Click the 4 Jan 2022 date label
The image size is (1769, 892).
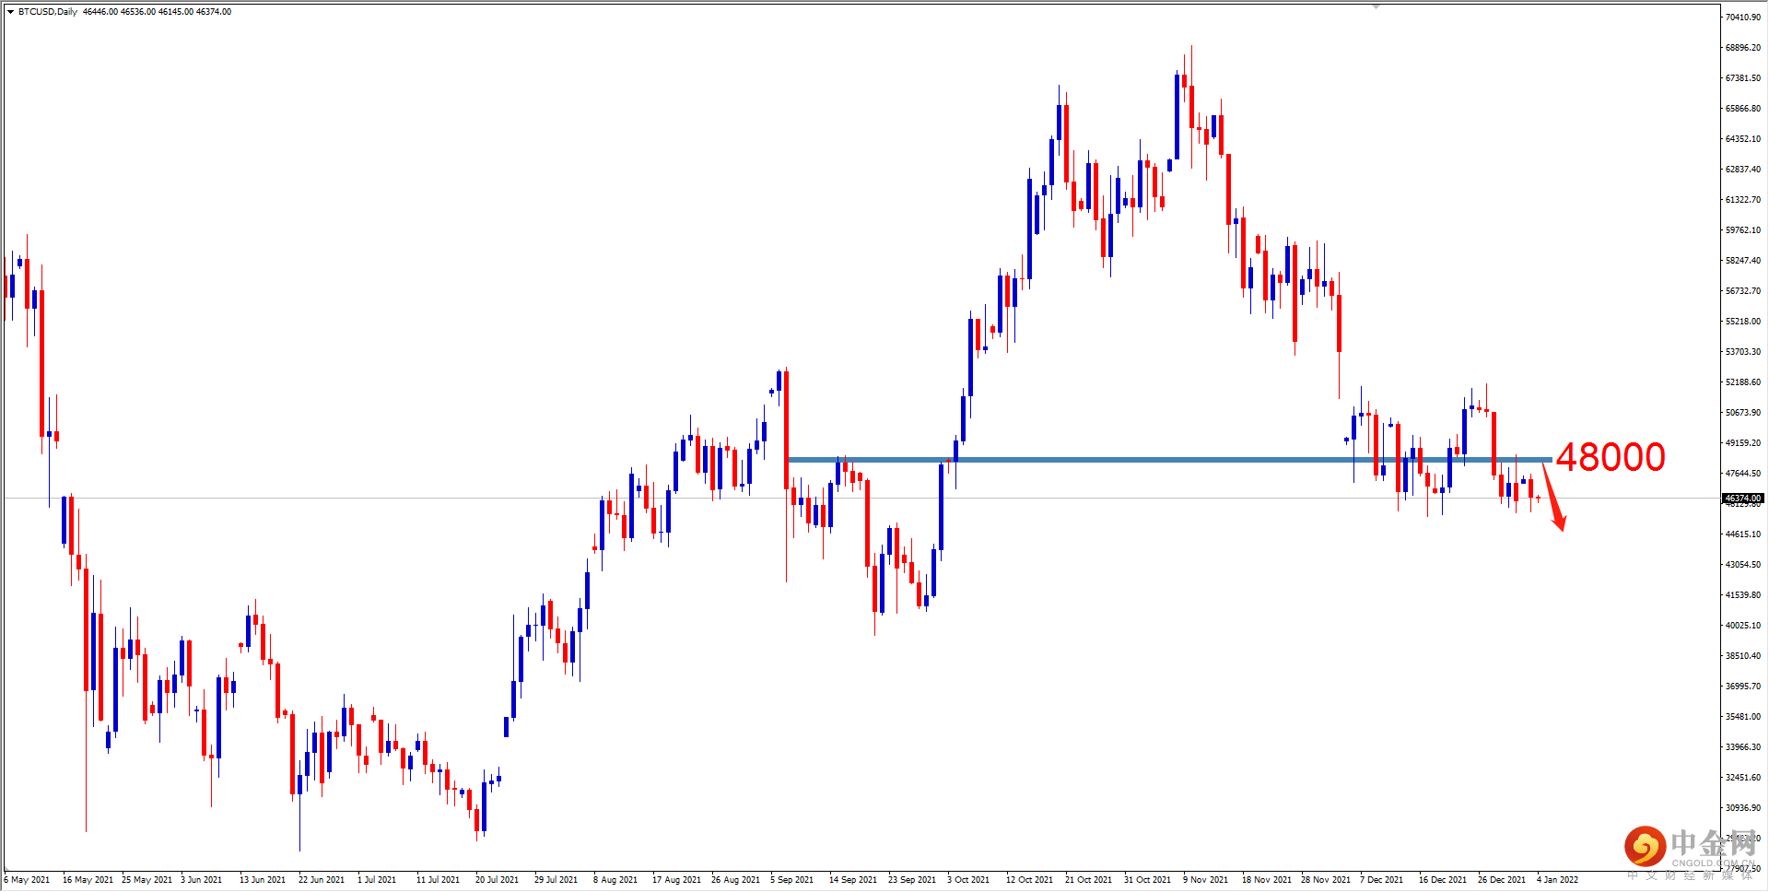(1558, 880)
